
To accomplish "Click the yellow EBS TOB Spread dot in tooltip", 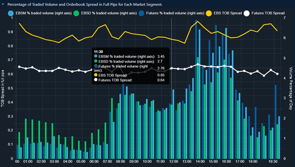I will [96, 75].
